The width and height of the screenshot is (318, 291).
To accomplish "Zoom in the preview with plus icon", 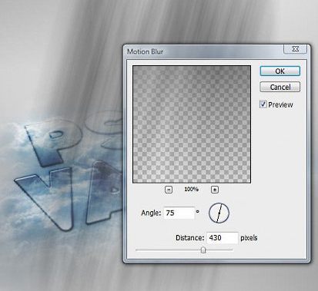I will [215, 190].
